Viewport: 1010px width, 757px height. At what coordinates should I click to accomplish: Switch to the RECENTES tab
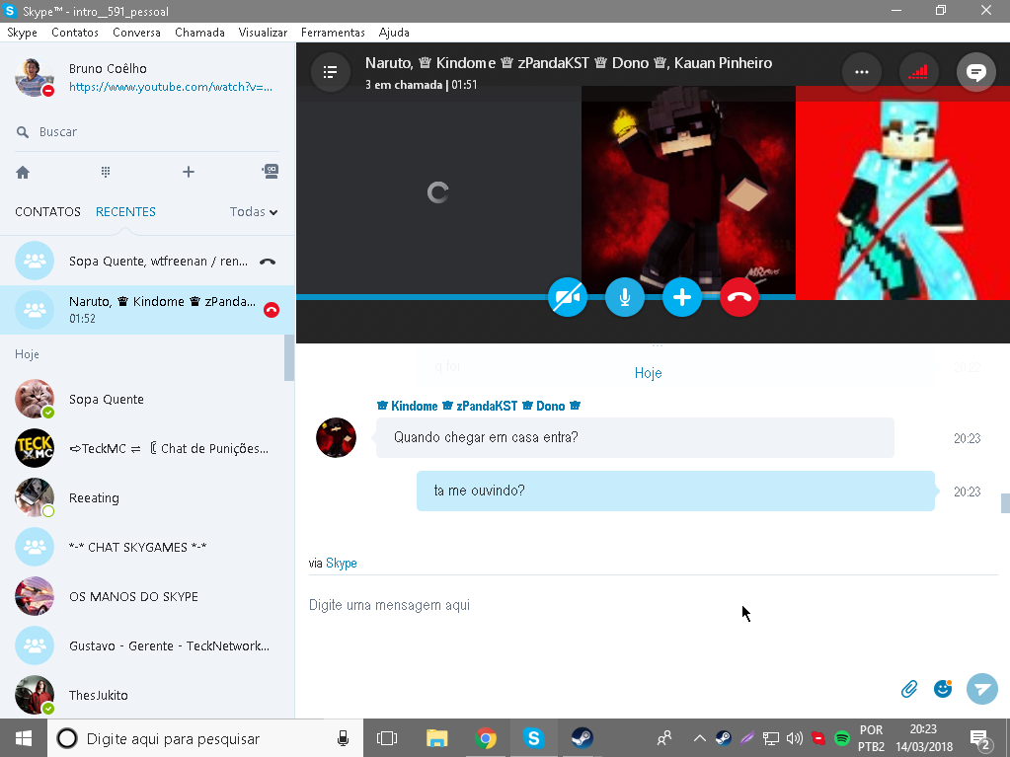click(125, 212)
